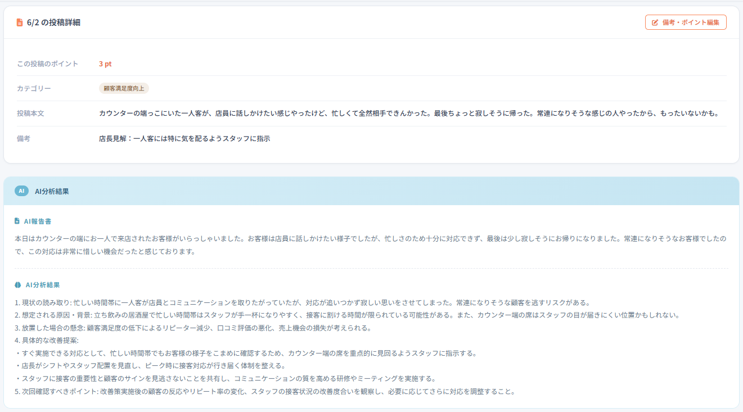Click the AI report paragraph starting 本日はカウンター
743x412 pixels.
pyautogui.click(x=371, y=245)
